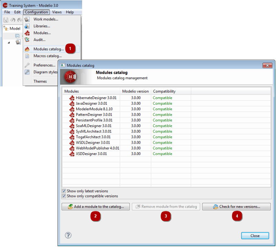The width and height of the screenshot is (276, 247).
Task: Open the Configuration menu
Action: (x=36, y=12)
